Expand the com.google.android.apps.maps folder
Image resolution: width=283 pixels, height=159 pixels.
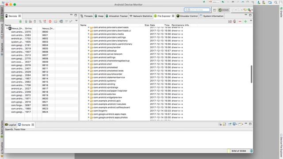[88, 114]
